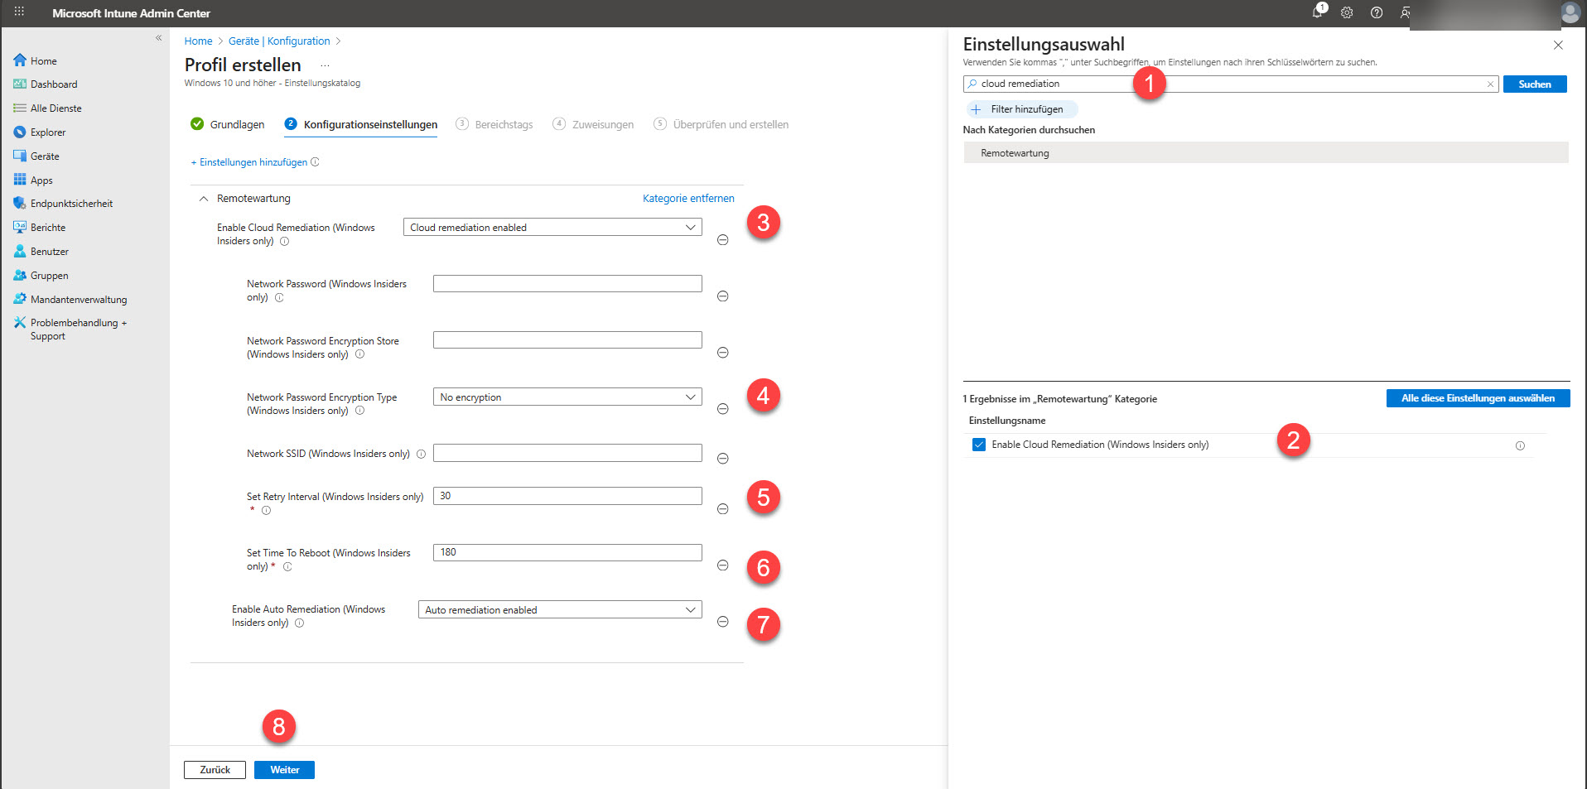Viewport: 1587px width, 789px height.
Task: Open the notifications bell icon
Action: (1318, 12)
